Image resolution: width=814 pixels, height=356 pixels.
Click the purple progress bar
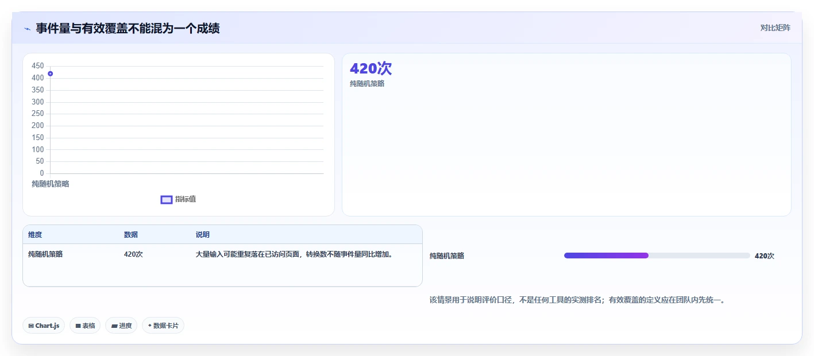(x=606, y=256)
